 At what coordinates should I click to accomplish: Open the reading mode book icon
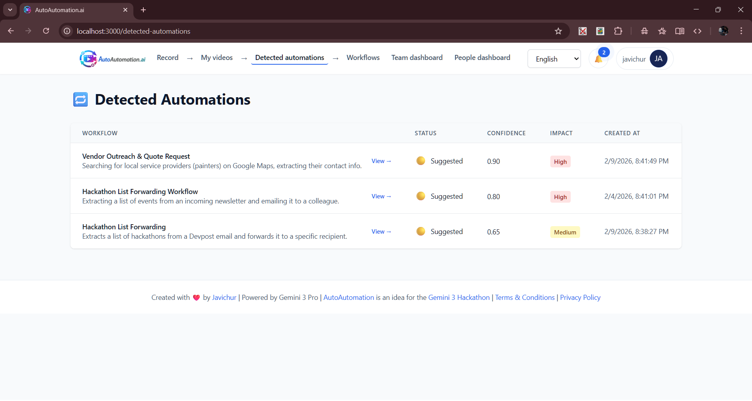pyautogui.click(x=680, y=31)
